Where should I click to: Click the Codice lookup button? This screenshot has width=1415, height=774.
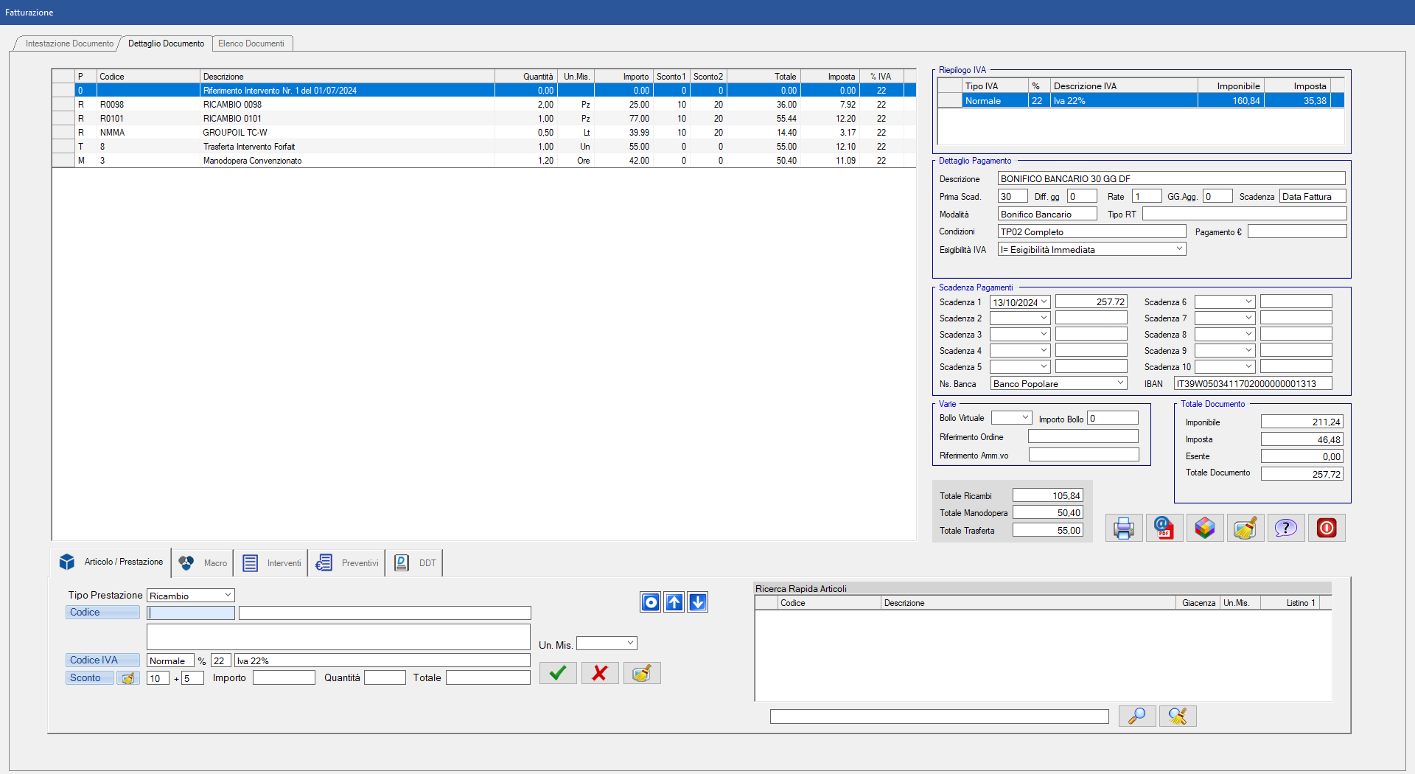(x=102, y=613)
